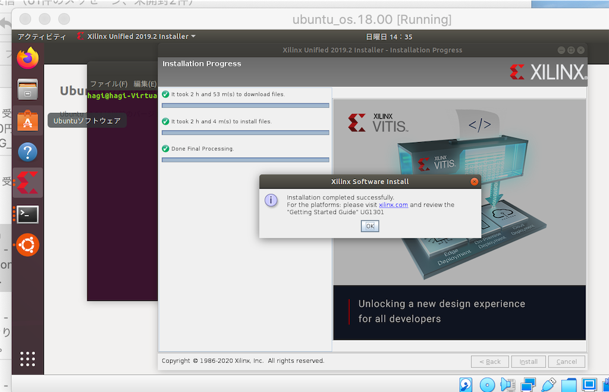The width and height of the screenshot is (609, 392).
Task: Click the download complete green checkmark
Action: [x=165, y=95]
